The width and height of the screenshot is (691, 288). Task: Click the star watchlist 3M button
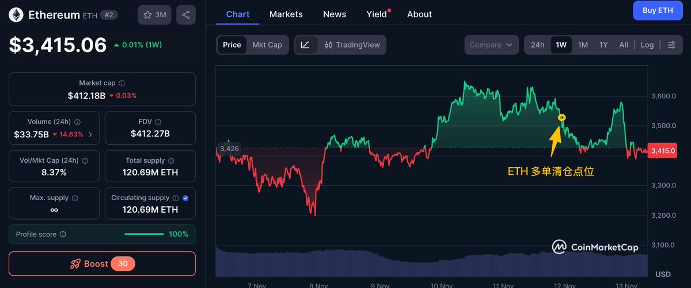154,15
